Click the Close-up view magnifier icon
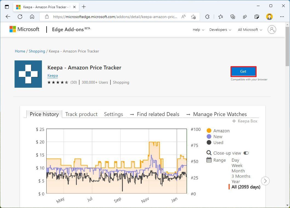 click(x=209, y=153)
